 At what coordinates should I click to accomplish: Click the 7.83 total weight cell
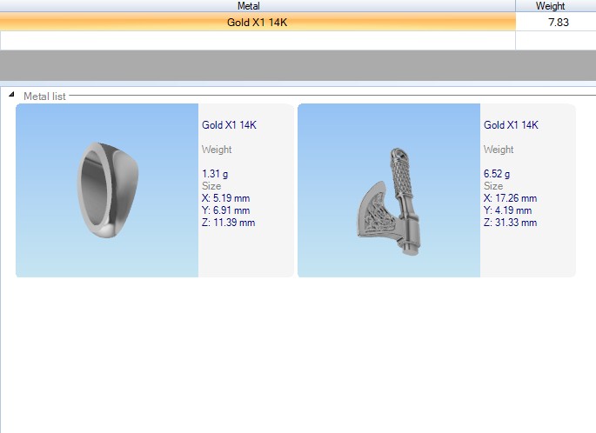(558, 23)
